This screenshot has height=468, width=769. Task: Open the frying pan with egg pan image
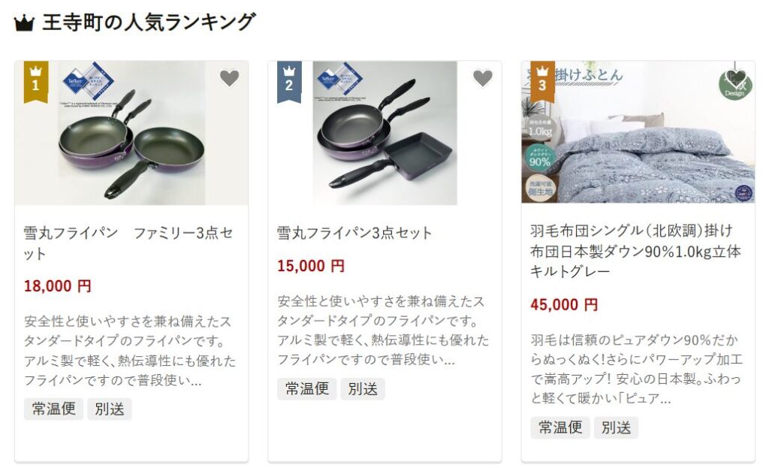385,133
